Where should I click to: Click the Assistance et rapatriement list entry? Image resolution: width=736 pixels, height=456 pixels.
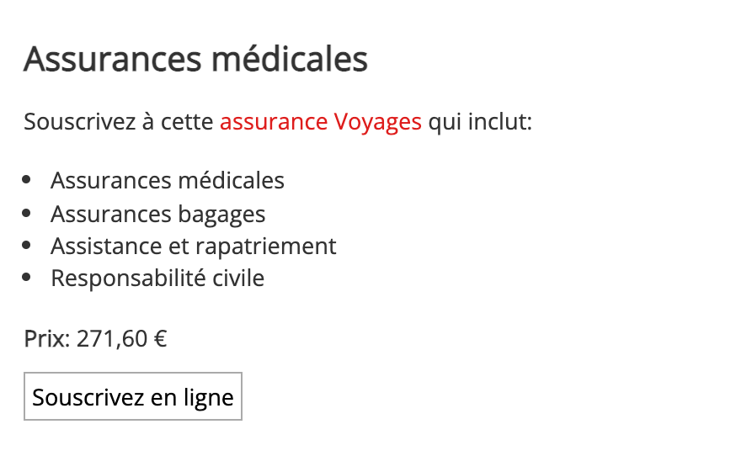193,247
